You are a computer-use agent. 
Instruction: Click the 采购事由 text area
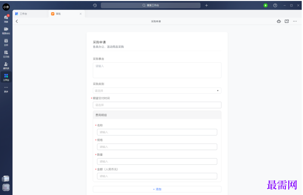(157, 70)
